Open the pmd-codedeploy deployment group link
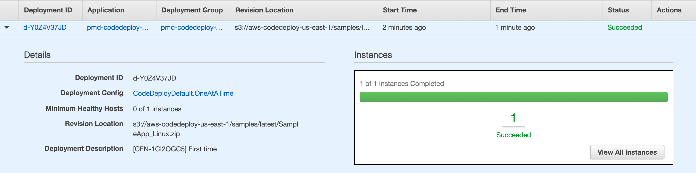696x173 pixels. (192, 27)
